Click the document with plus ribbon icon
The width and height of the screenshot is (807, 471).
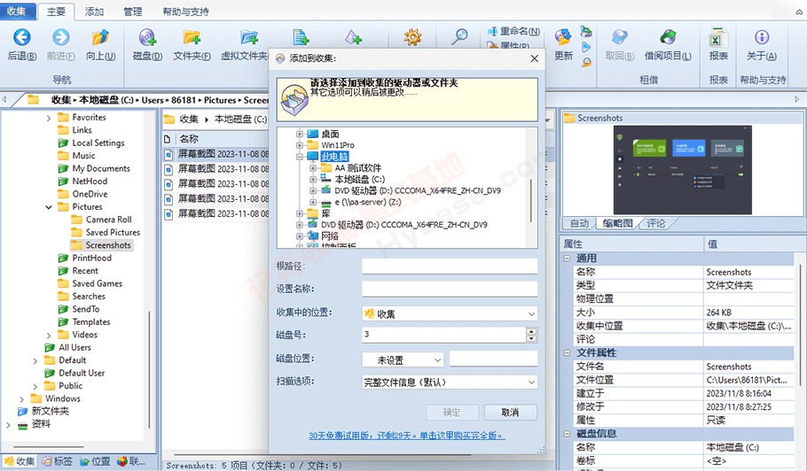pos(301,37)
